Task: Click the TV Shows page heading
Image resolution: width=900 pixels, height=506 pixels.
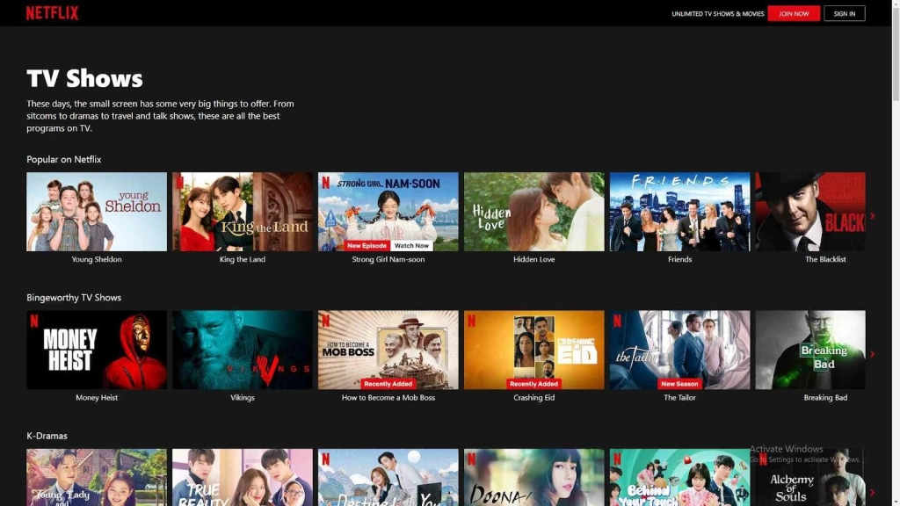Action: click(84, 78)
